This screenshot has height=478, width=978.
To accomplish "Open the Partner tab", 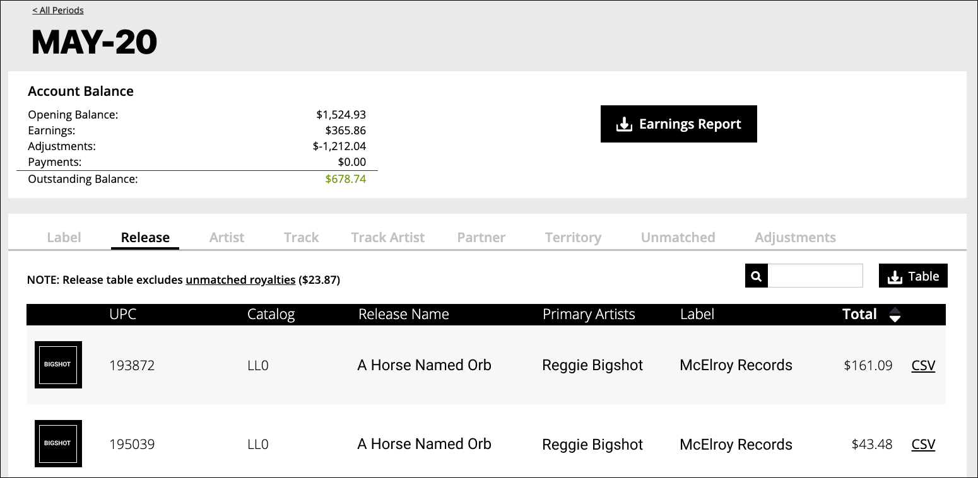I will 481,238.
